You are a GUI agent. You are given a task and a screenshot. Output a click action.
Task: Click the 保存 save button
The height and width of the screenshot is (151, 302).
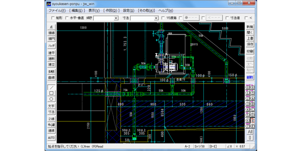click(250, 44)
